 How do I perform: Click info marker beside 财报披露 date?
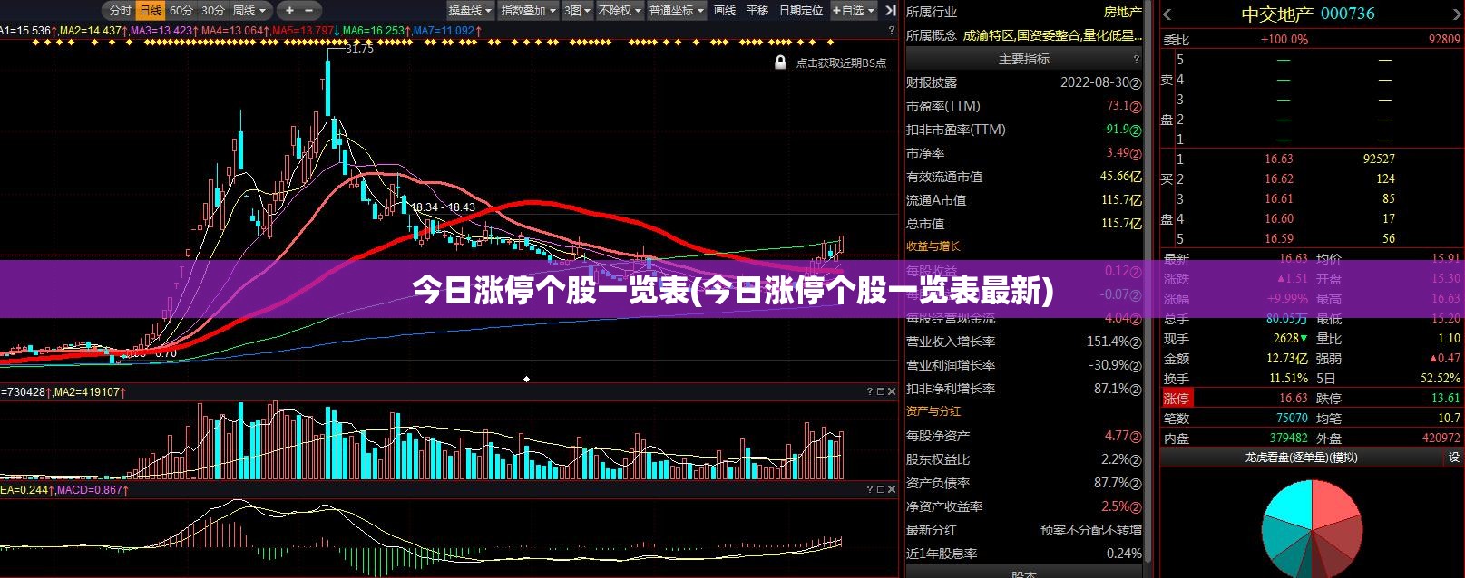coord(1136,82)
